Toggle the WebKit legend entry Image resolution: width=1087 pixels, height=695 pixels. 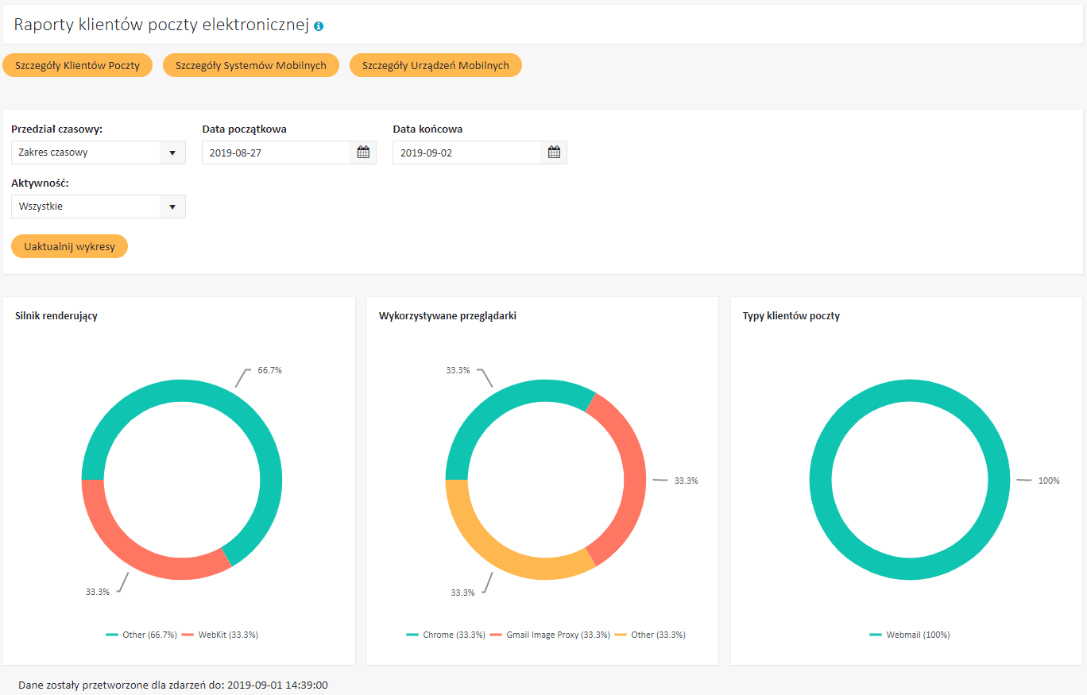(219, 635)
